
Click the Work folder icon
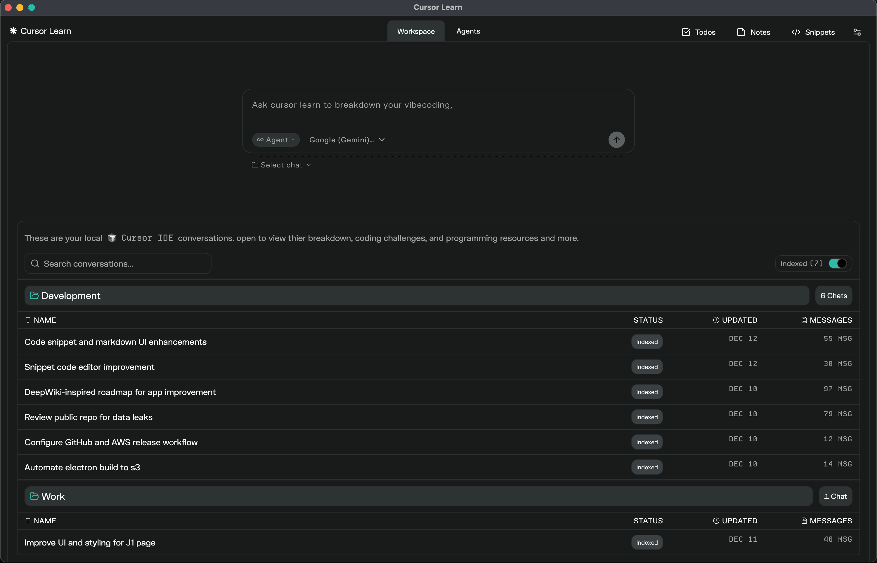pos(34,496)
